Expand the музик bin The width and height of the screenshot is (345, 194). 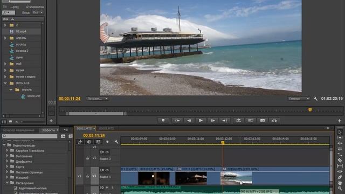[x=5, y=71]
